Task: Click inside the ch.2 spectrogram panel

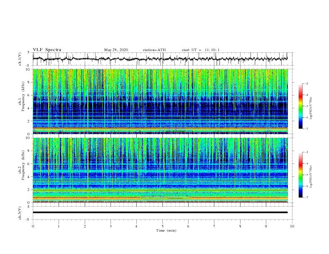Action: click(160, 170)
